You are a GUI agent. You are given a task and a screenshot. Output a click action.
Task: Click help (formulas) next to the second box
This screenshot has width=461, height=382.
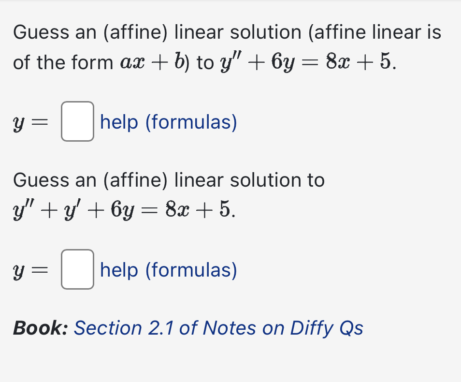pyautogui.click(x=168, y=271)
